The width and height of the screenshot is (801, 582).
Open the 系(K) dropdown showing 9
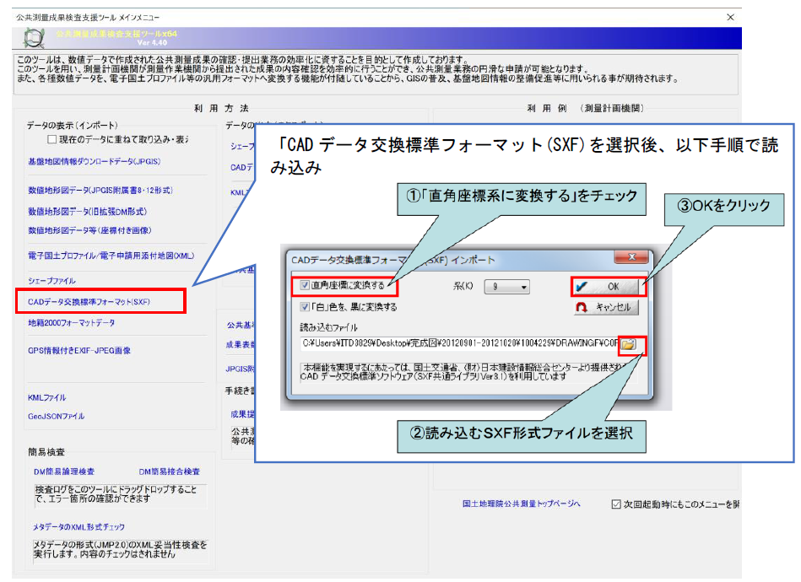pos(506,287)
